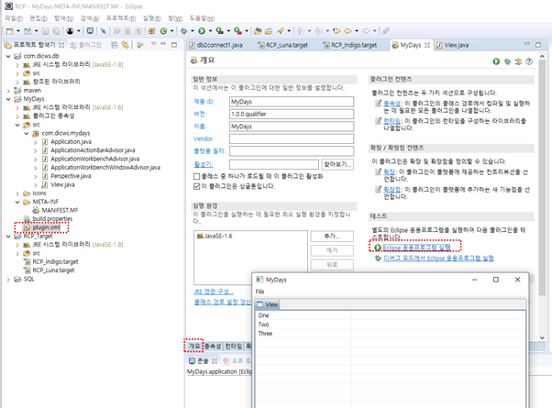The image size is (552, 408).
Task: Expand the Application.java node
Action: click(x=35, y=142)
